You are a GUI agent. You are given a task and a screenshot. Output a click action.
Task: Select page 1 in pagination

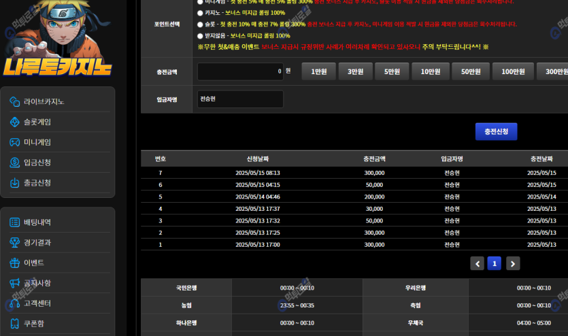coord(495,263)
